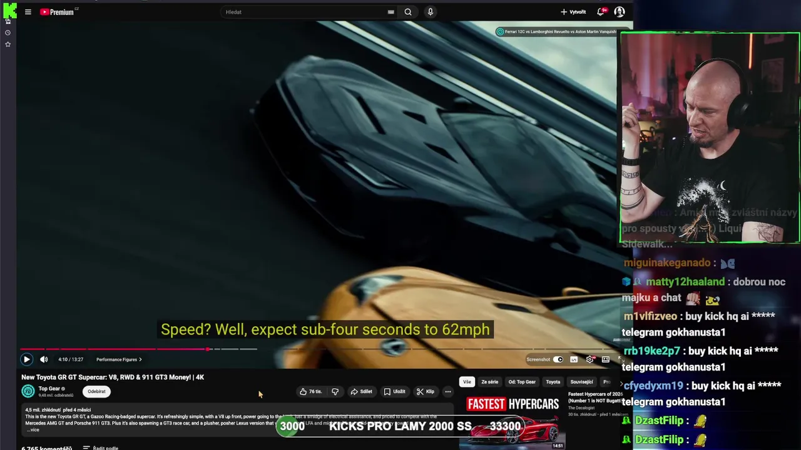
Task: Create a clip with Klip
Action: 426,392
